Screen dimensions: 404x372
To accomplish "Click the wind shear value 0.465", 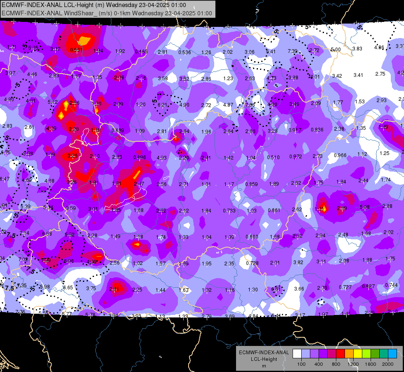I will point(141,52).
